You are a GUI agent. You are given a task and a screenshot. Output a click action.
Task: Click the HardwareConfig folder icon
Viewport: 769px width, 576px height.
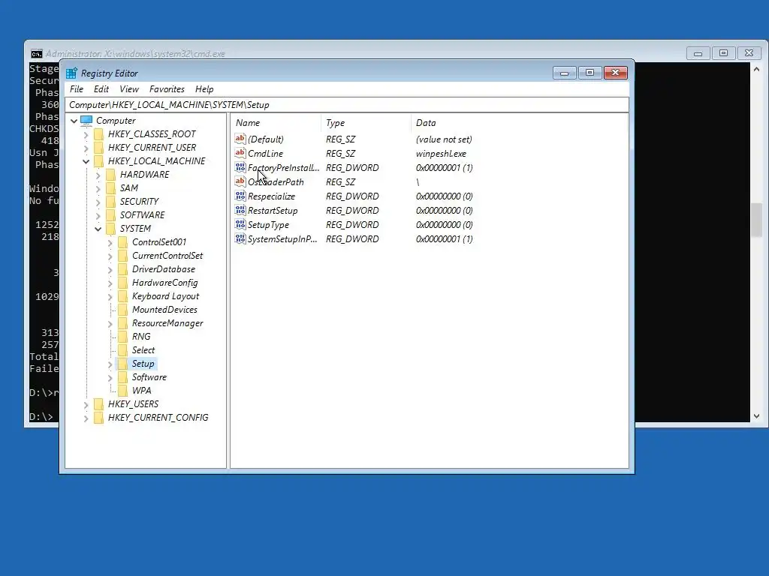click(123, 283)
